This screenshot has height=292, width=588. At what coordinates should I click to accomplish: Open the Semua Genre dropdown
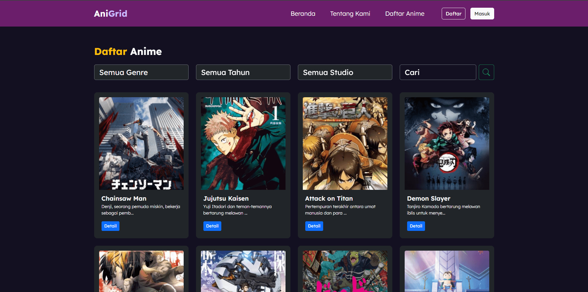tap(141, 72)
